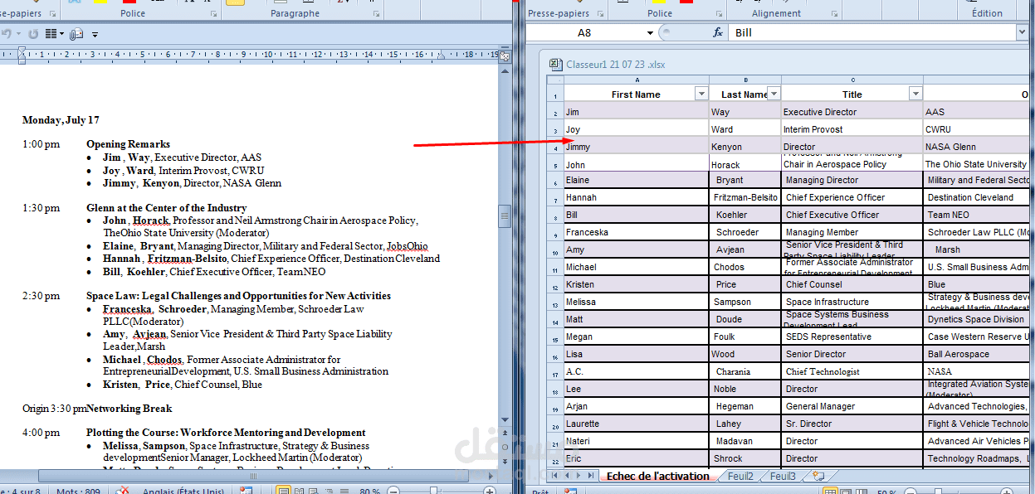The width and height of the screenshot is (1035, 494).
Task: Open Word's column layout button in quick access toolbar
Action: [x=54, y=34]
